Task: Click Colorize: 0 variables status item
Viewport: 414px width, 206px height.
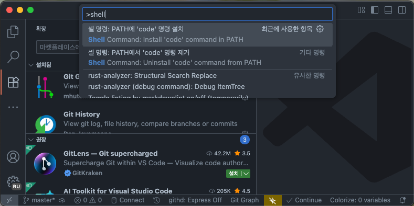Action: (360, 200)
